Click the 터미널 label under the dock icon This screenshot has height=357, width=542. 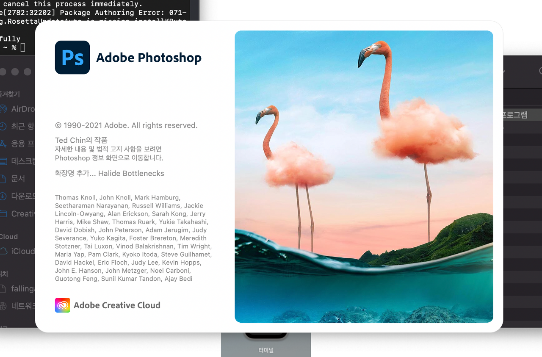click(x=266, y=350)
